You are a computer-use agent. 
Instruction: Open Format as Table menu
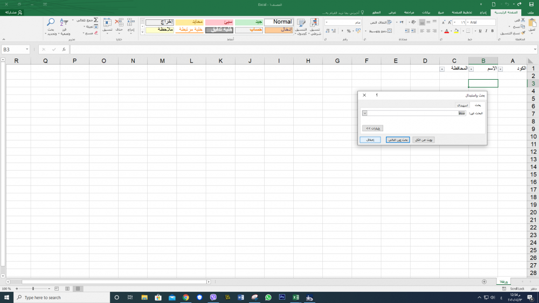(301, 27)
